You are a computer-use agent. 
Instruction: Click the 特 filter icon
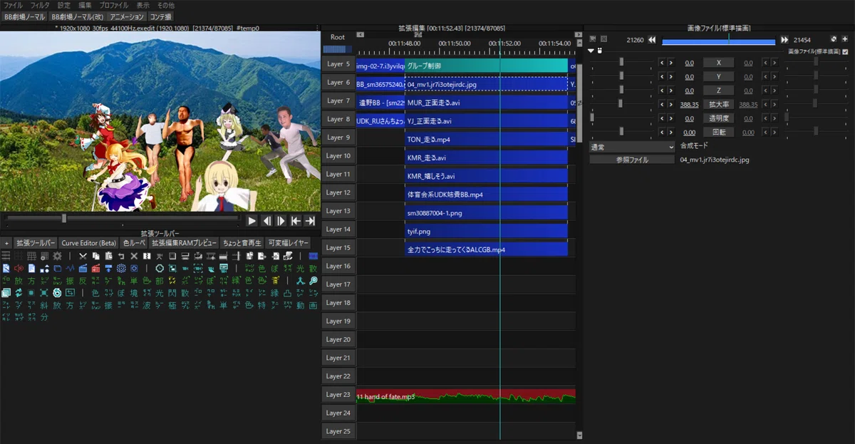(x=261, y=305)
